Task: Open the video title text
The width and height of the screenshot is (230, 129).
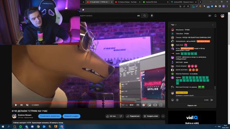Action: 29,111
